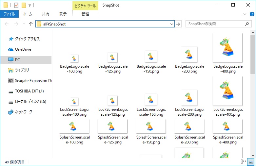Open recent locations dropdown arrow

[x=24, y=24]
